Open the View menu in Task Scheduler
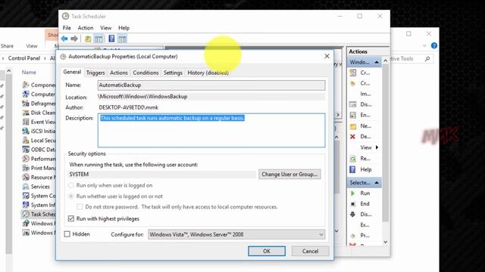Viewport: 485px width, 272px height. click(106, 28)
